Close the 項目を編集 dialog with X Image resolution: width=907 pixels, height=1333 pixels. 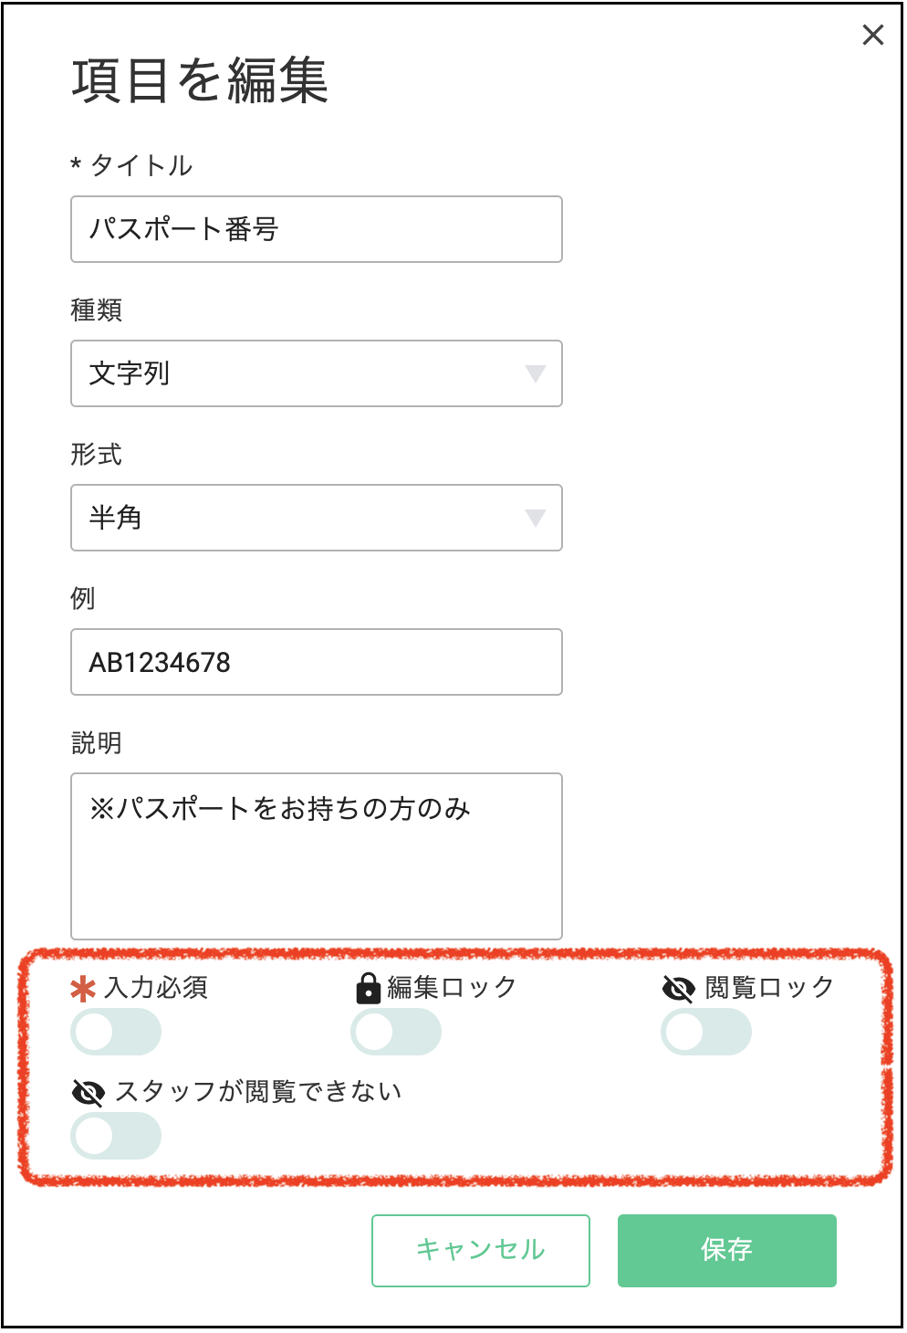point(873,35)
